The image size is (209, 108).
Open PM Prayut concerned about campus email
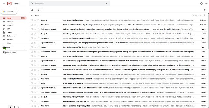[x=109, y=92]
